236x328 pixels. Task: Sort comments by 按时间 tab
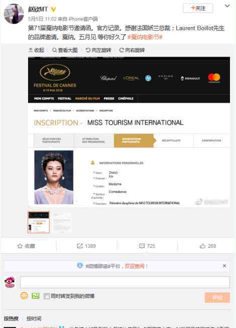click(x=34, y=318)
